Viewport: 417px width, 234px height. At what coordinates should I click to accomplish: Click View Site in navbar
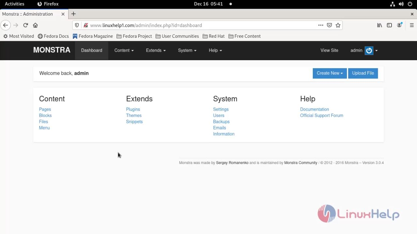[x=329, y=50]
